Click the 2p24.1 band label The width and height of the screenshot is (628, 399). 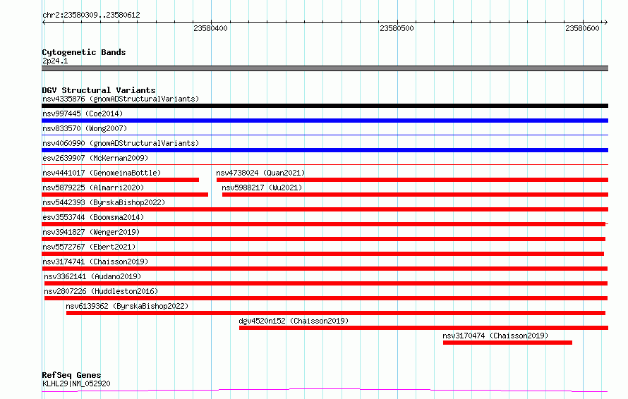[55, 61]
